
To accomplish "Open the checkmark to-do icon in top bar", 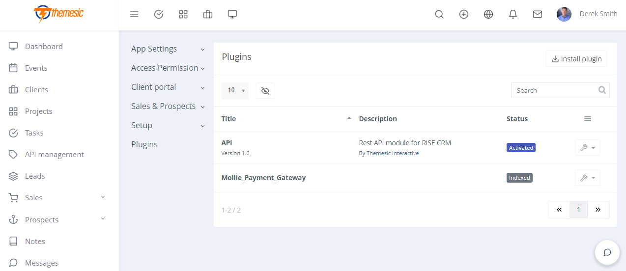I will tap(159, 14).
